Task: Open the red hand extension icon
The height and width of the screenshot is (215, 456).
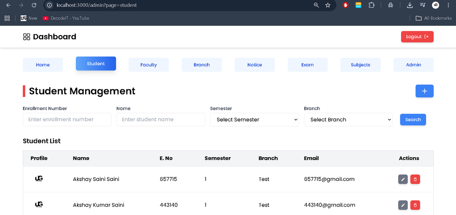Action: click(x=346, y=5)
